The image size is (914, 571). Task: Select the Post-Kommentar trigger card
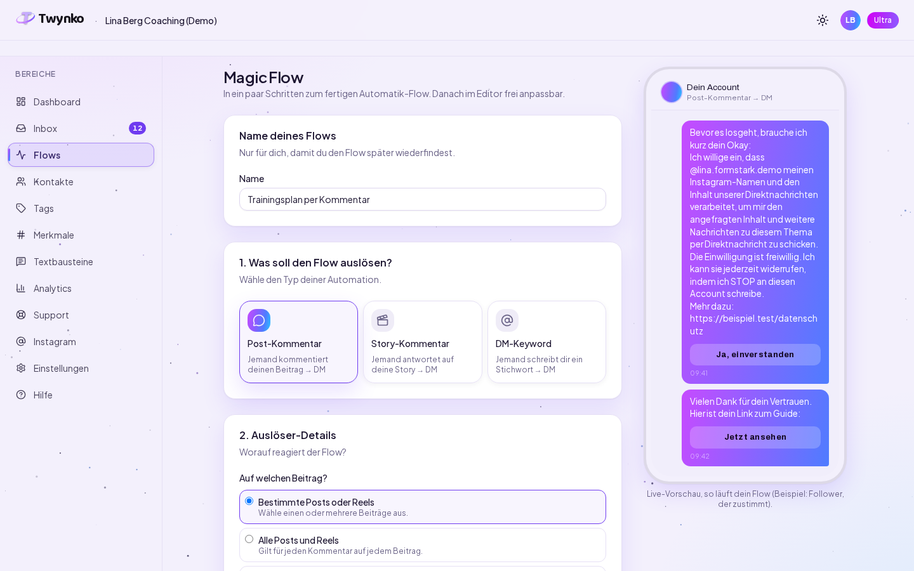tap(298, 342)
